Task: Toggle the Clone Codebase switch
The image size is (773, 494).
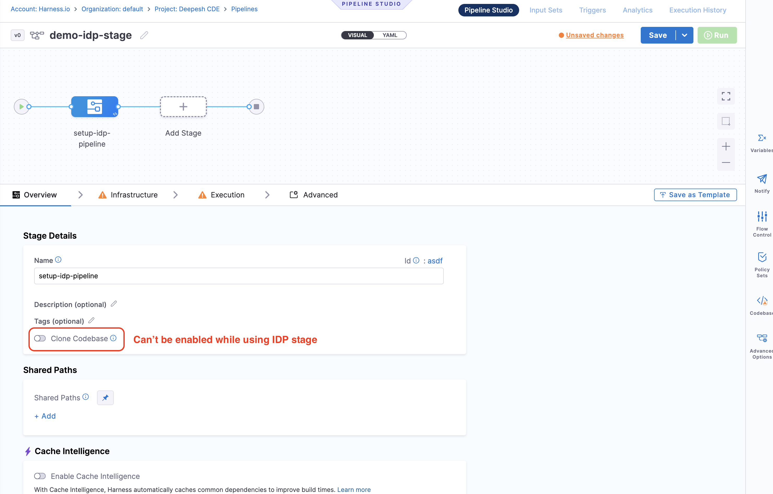Action: pyautogui.click(x=40, y=338)
